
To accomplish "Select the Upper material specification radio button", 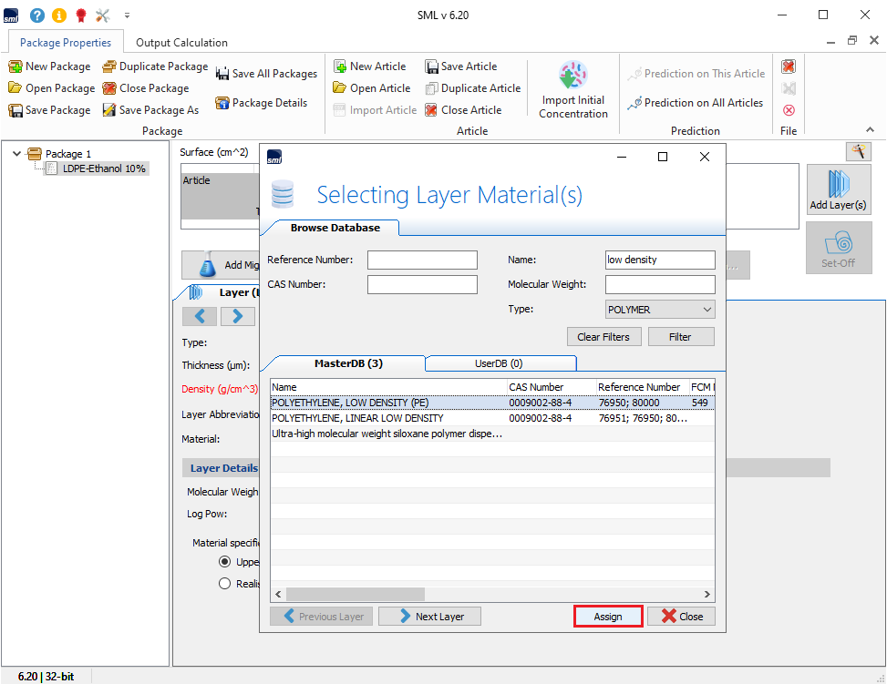I will point(224,562).
